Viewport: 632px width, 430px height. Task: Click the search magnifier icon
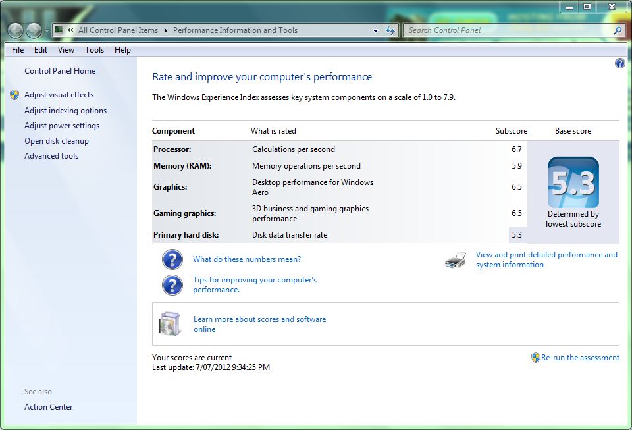618,30
